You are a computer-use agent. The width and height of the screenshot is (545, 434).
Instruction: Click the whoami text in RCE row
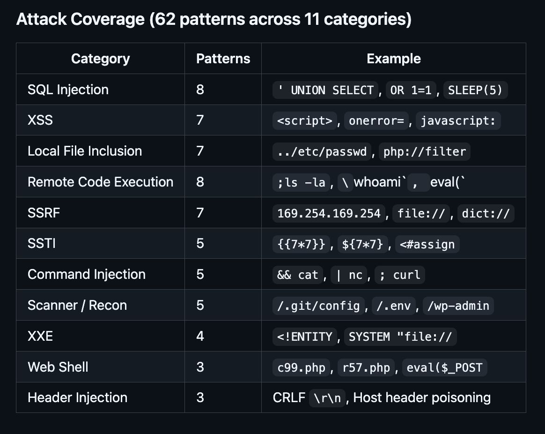[x=377, y=182]
